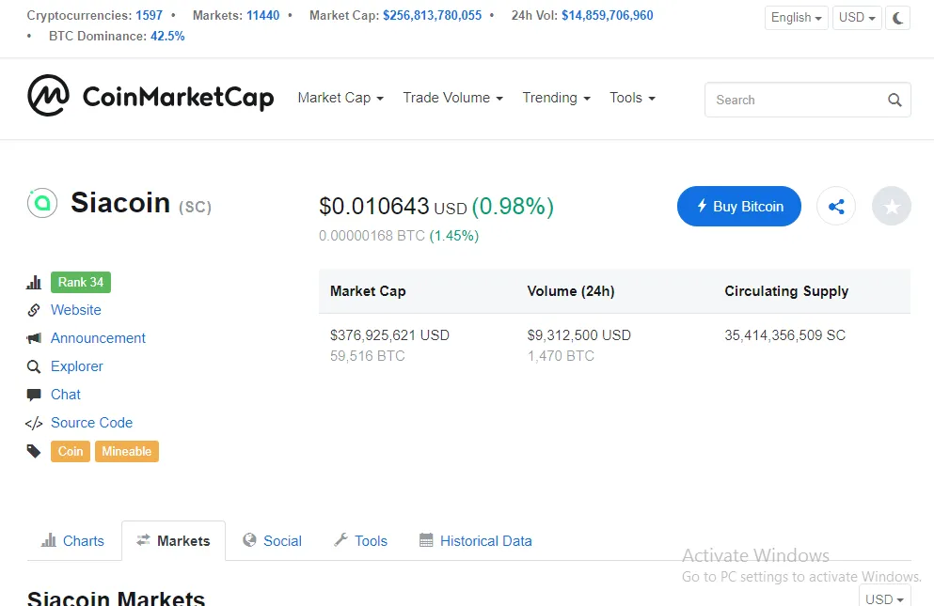The image size is (934, 606).
Task: Click Cryptocurrencies count 1597
Action: point(149,15)
